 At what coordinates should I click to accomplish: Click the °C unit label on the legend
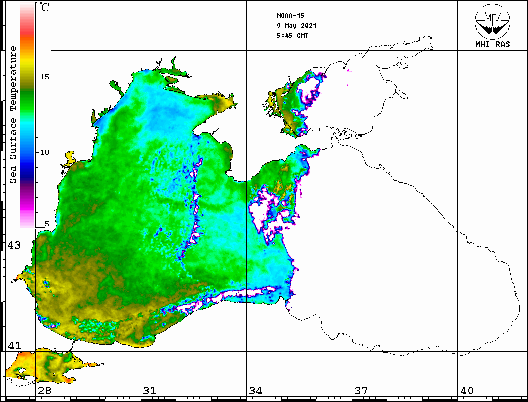tap(45, 8)
